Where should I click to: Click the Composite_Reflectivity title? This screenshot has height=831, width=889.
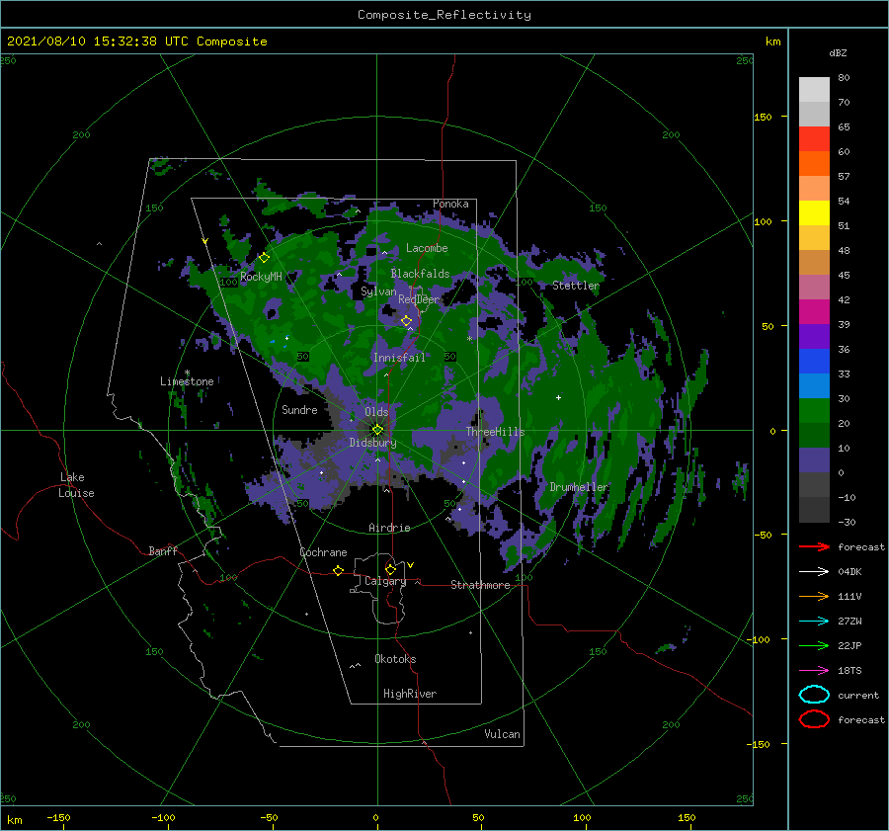click(444, 15)
